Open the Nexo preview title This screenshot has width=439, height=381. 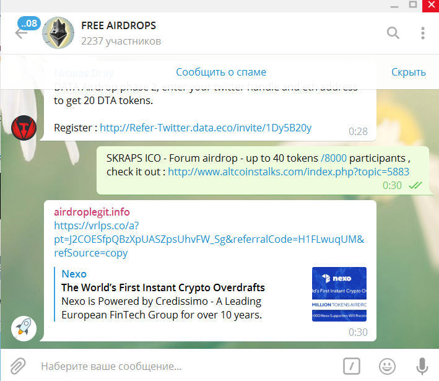click(74, 274)
